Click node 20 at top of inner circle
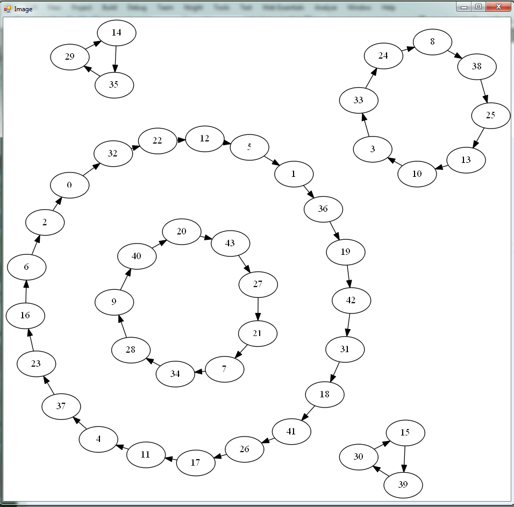 181,232
